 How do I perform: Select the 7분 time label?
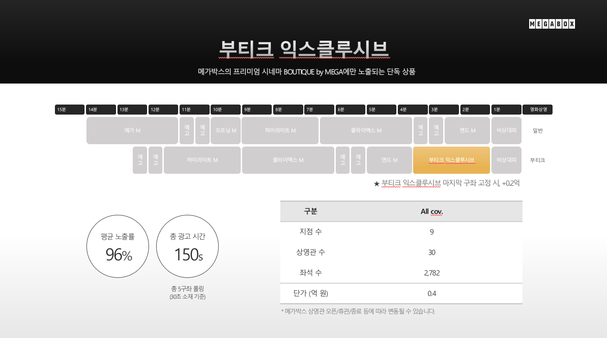click(319, 110)
